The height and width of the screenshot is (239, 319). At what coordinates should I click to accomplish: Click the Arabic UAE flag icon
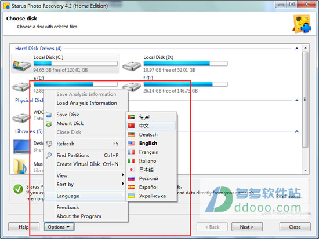[x=131, y=117]
